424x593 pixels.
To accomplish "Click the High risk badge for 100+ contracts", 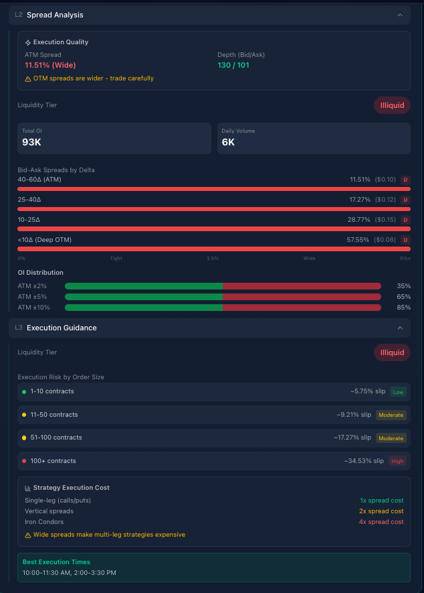I will (397, 461).
